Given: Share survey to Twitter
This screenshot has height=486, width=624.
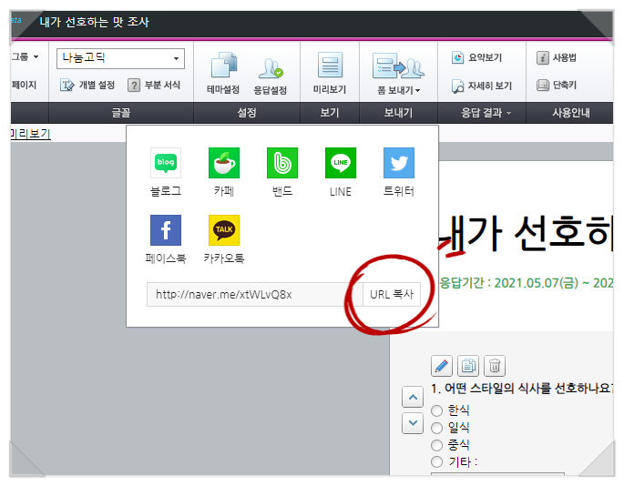Looking at the screenshot, I should click(x=399, y=163).
